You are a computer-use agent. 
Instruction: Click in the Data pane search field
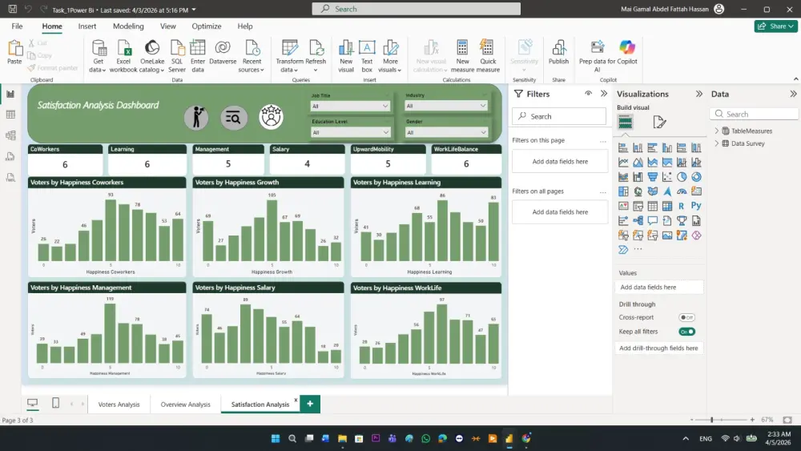[x=754, y=114]
